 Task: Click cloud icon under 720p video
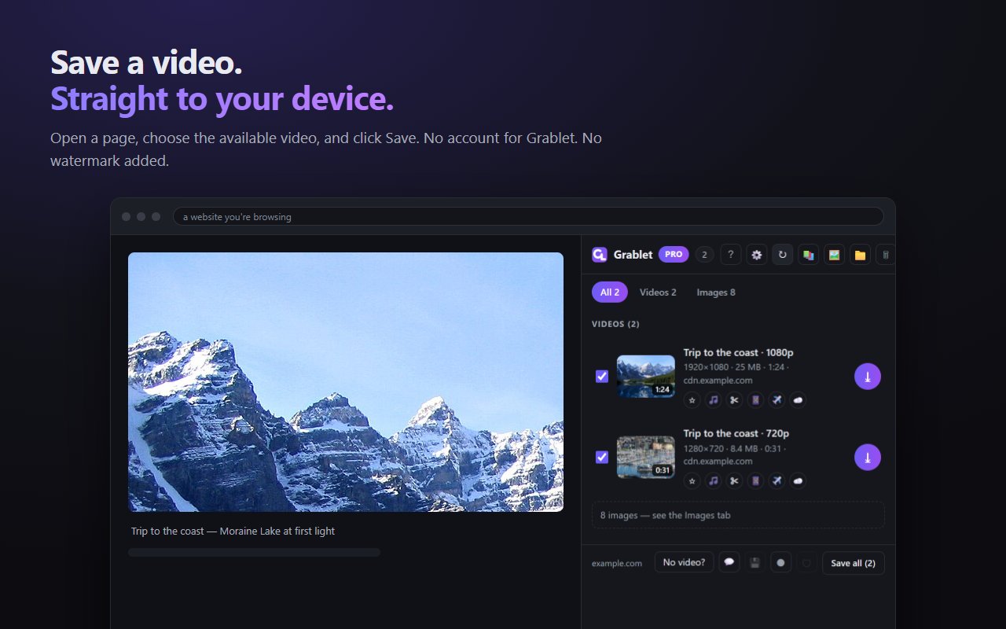click(798, 481)
